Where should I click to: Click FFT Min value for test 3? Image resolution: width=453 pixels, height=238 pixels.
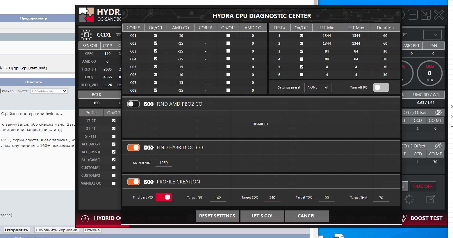(327, 51)
